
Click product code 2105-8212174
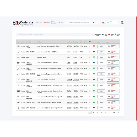(x=30, y=52)
